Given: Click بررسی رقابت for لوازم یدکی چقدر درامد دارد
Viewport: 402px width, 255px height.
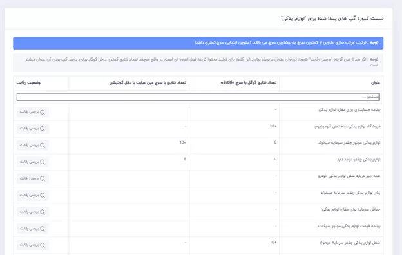Looking at the screenshot, I should [33, 162].
